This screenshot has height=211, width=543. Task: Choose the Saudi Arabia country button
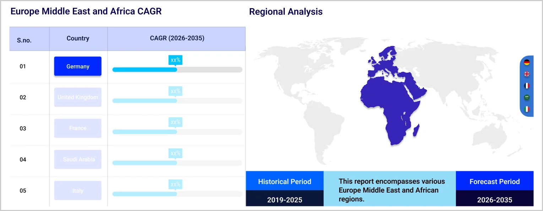[78, 160]
